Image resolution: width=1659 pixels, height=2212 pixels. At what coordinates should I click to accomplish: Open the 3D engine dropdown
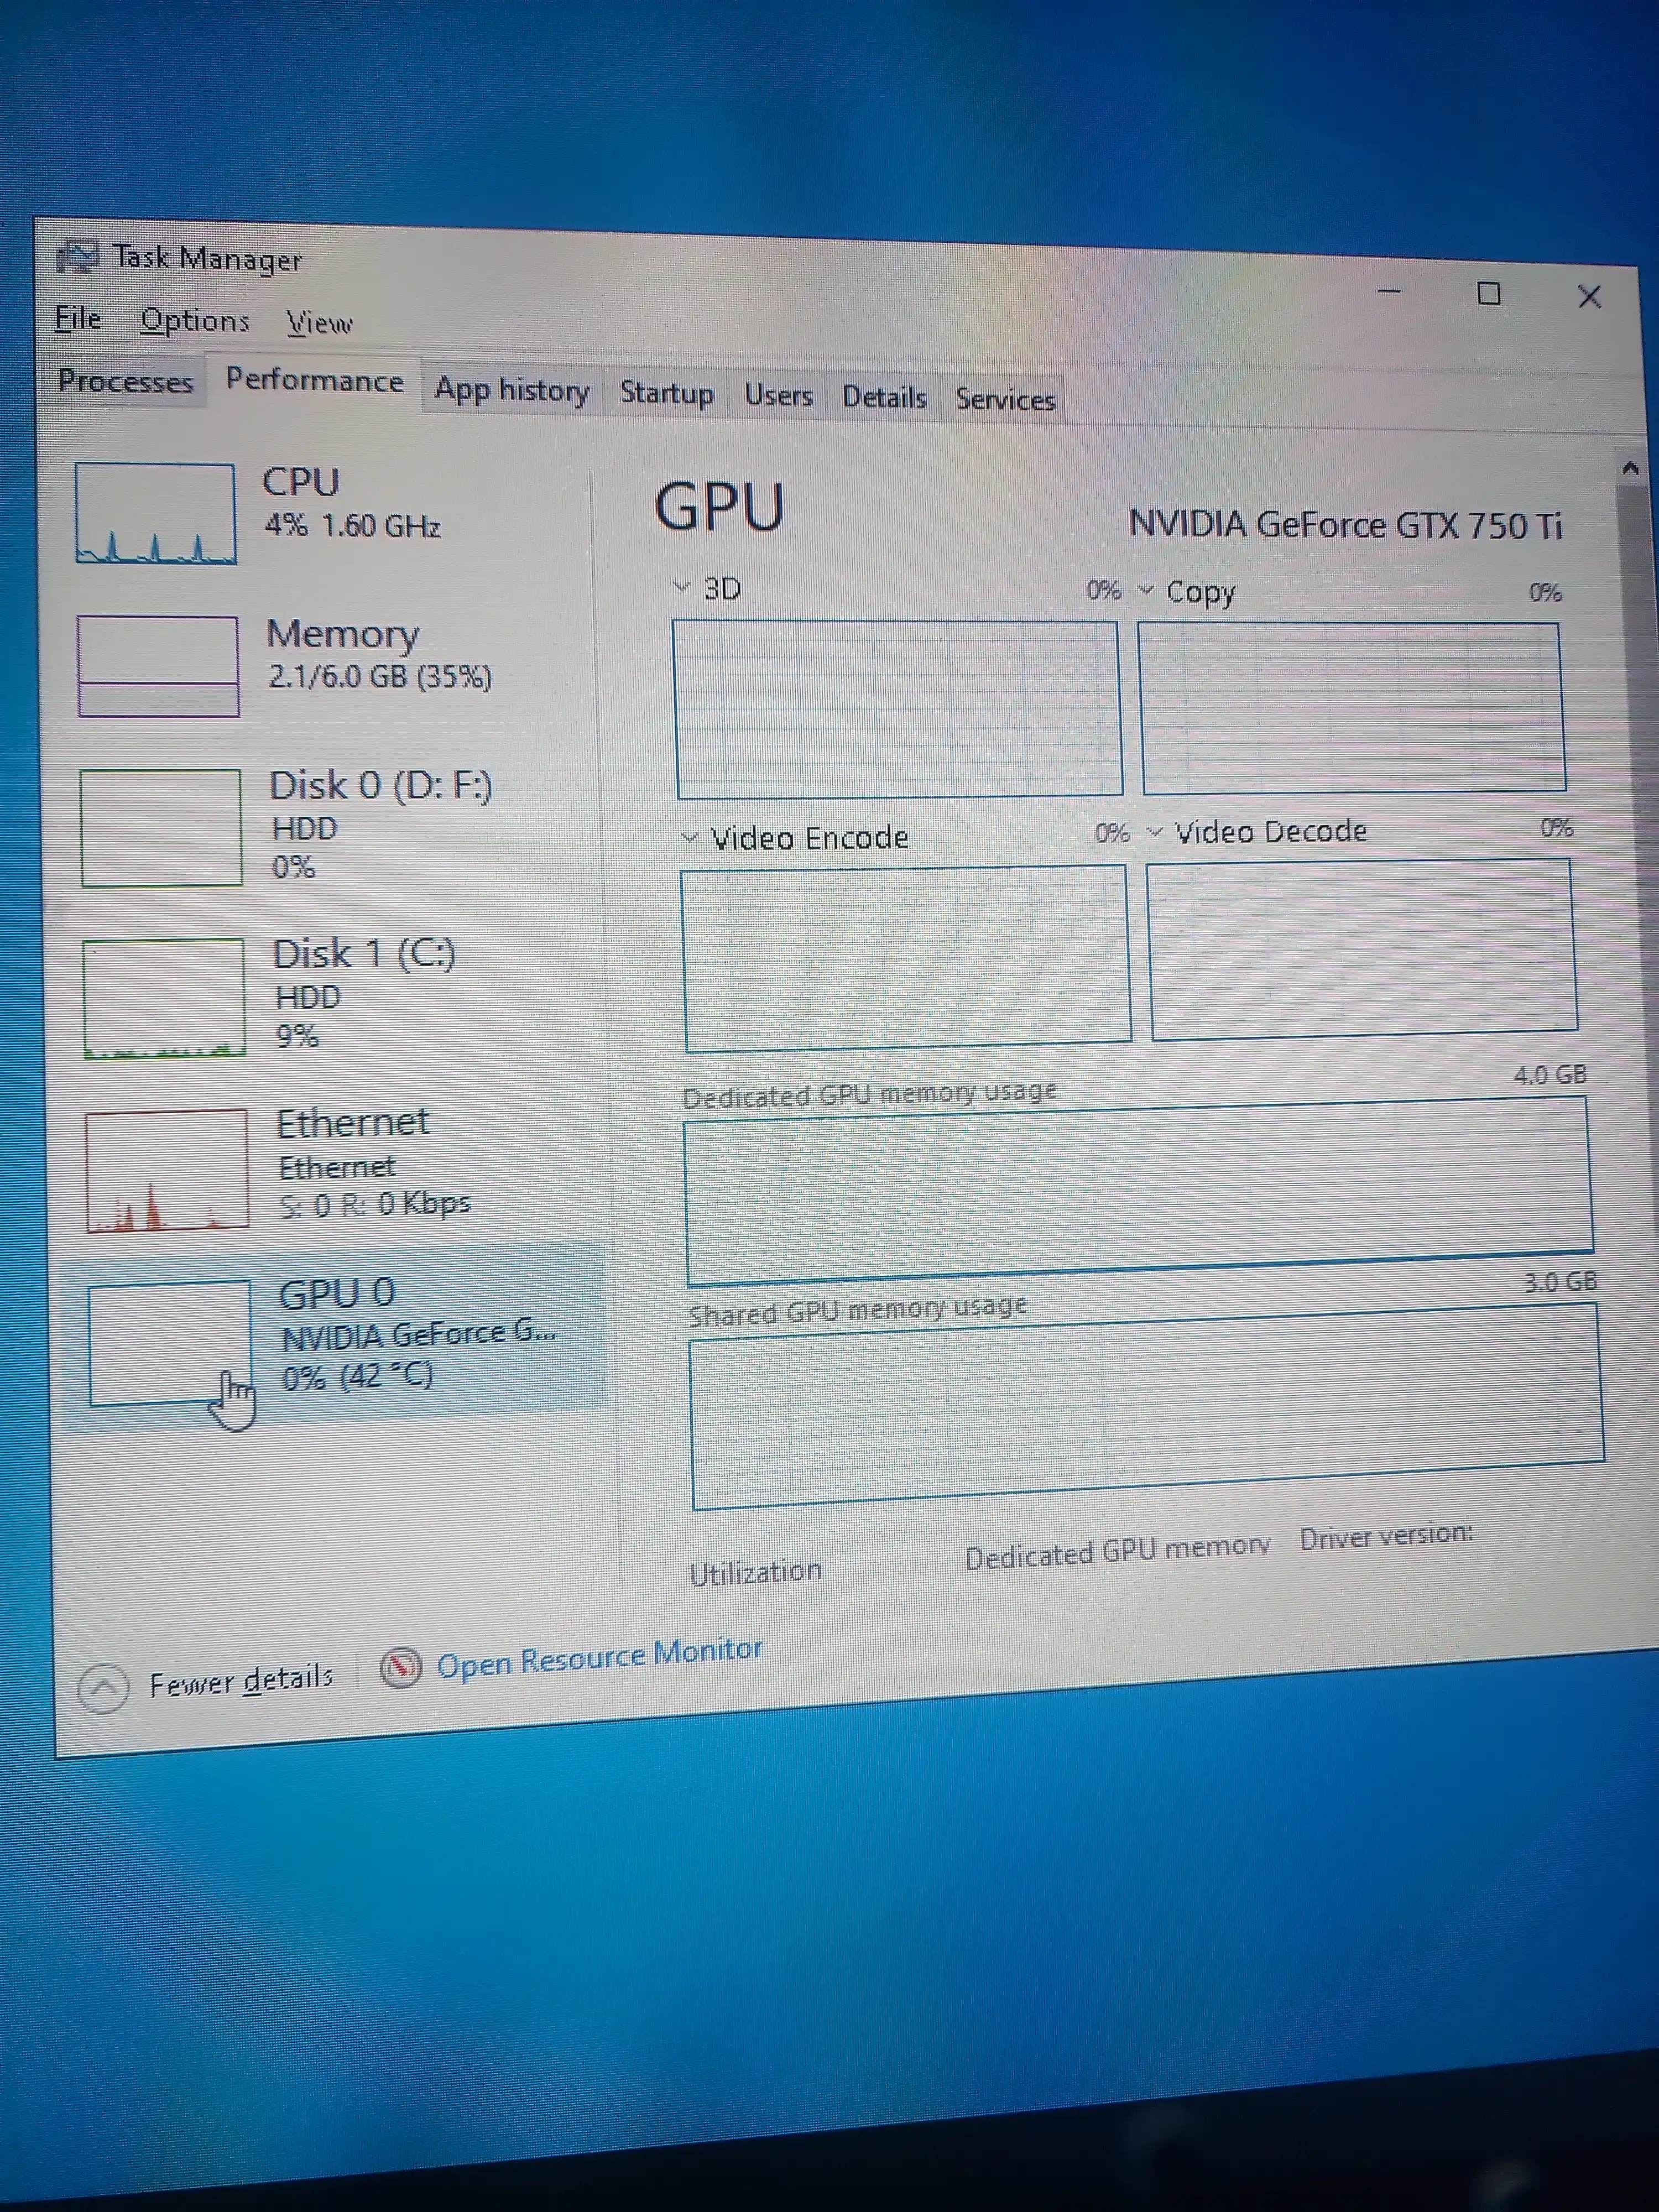(682, 587)
